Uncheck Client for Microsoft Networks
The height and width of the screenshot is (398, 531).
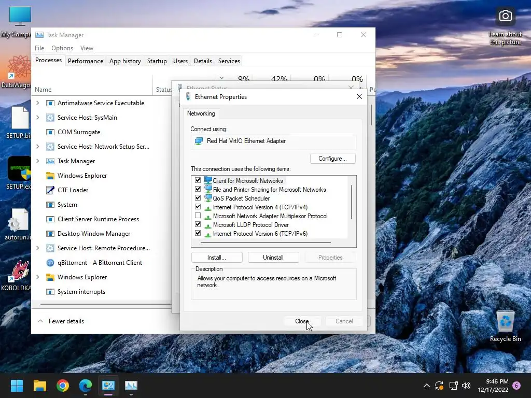198,180
